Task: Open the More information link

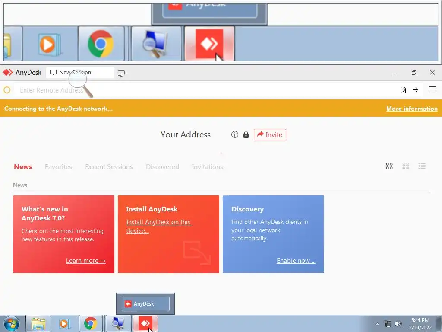Action: [x=412, y=109]
